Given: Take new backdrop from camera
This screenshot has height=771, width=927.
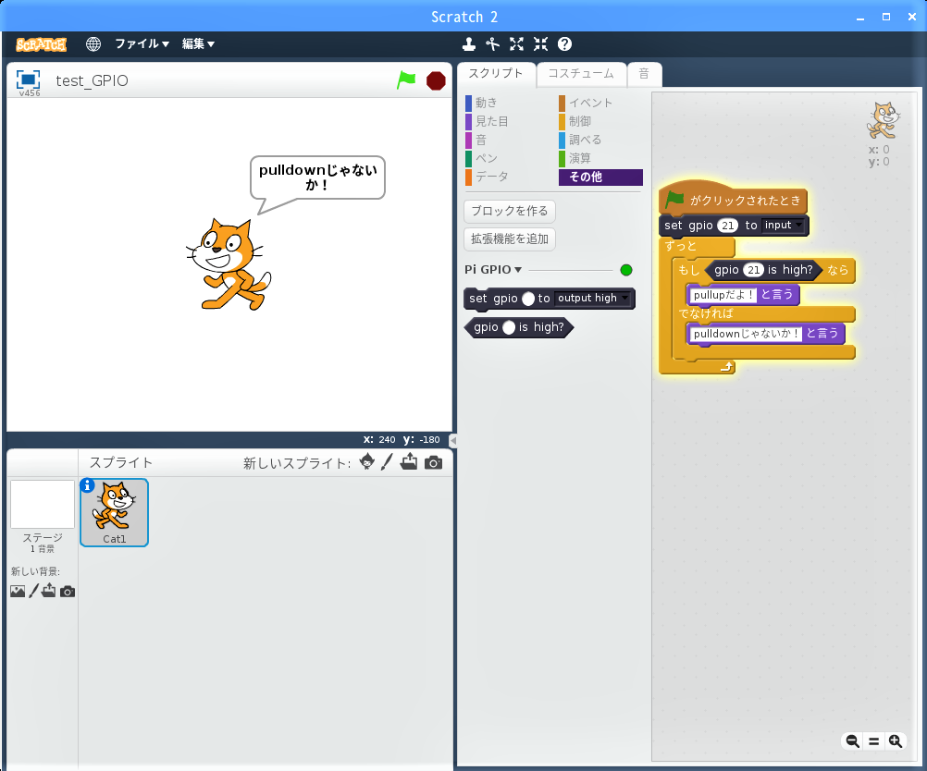Looking at the screenshot, I should (x=68, y=592).
